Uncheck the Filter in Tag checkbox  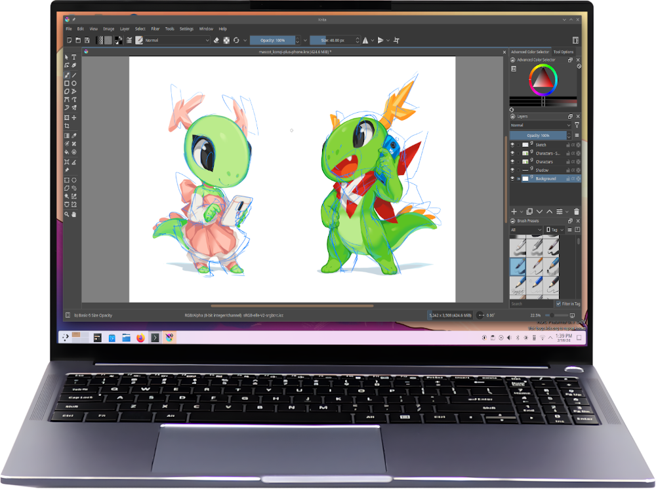pyautogui.click(x=558, y=304)
